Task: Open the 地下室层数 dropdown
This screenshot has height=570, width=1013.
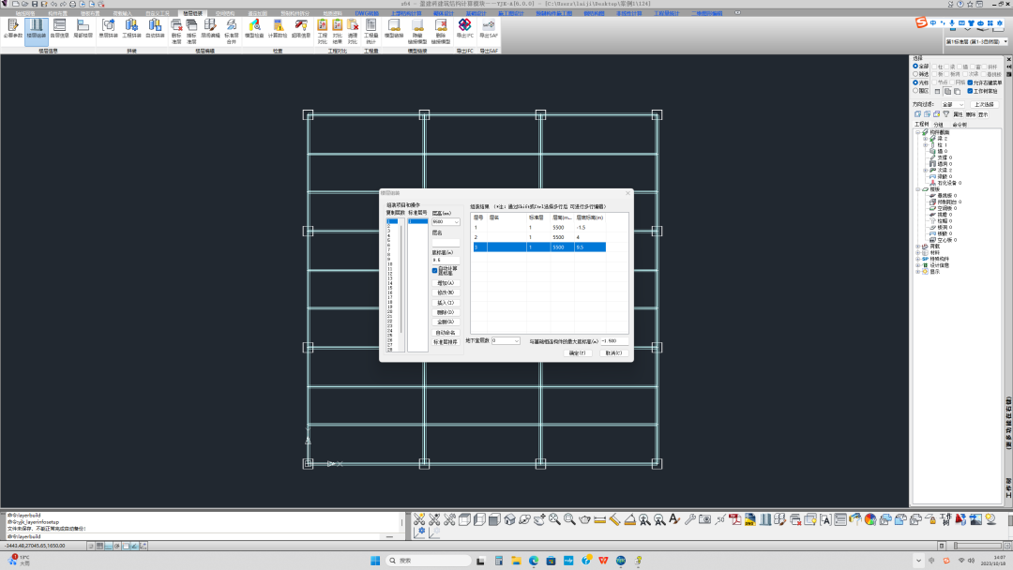Action: [x=516, y=341]
